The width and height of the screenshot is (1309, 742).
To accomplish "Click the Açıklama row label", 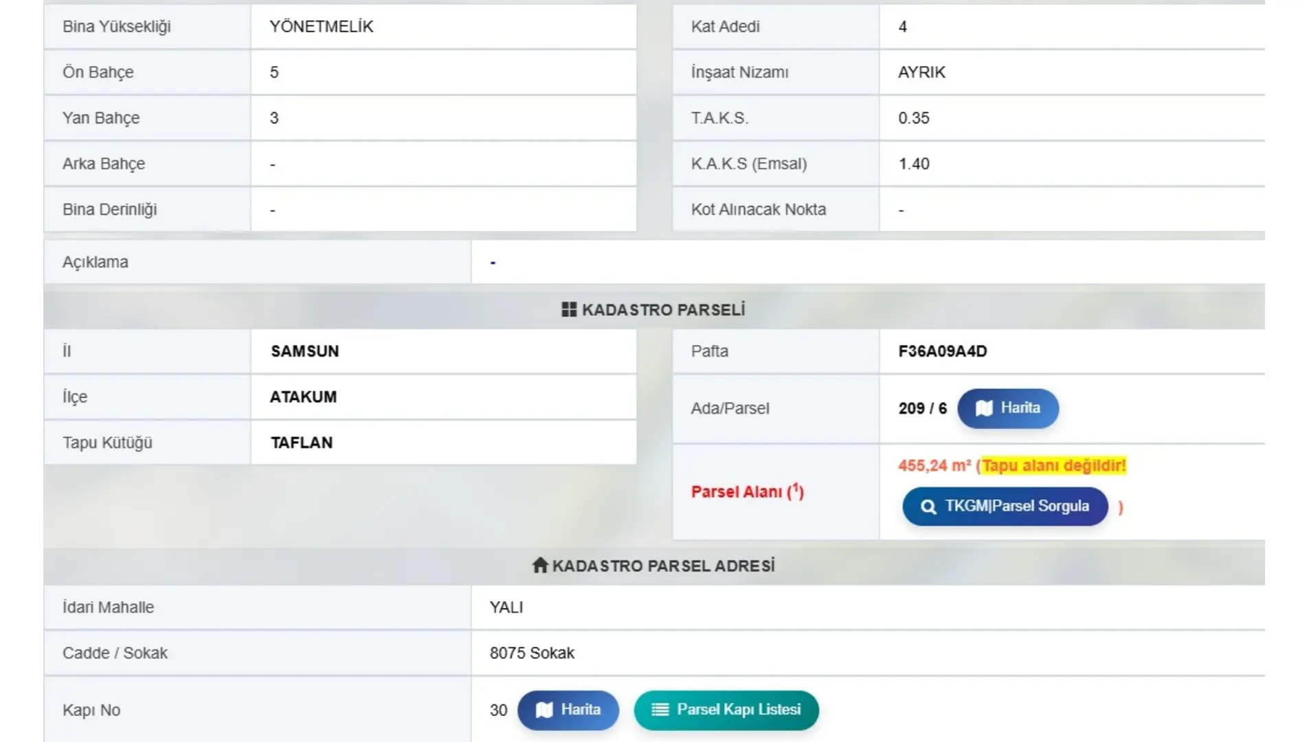I will tap(95, 262).
